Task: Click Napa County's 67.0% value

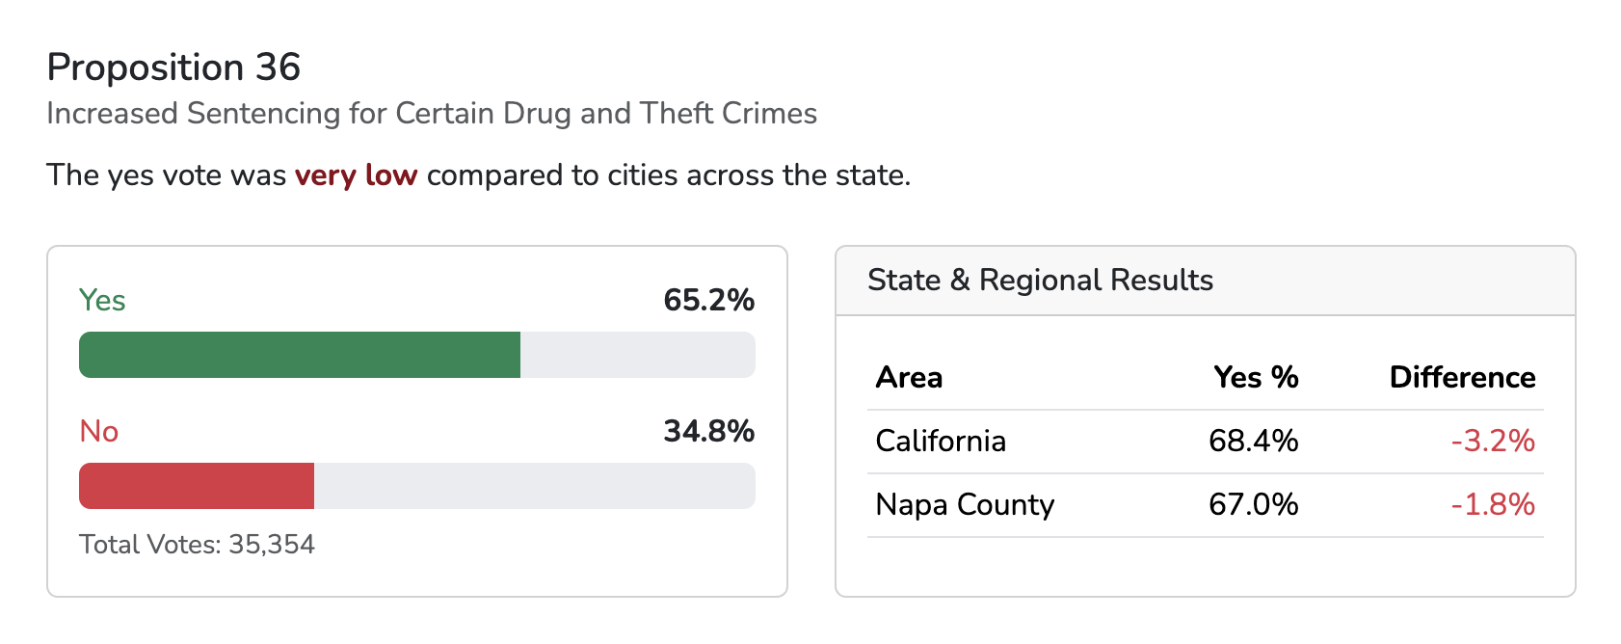Action: coord(1254,505)
